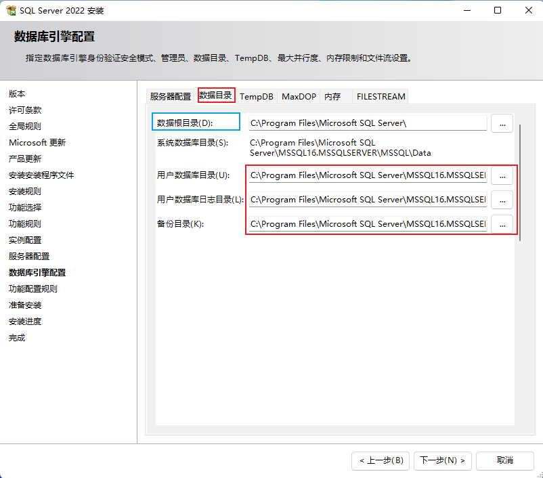The height and width of the screenshot is (478, 543).
Task: Select 产品更新 step in sidebar
Action: pyautogui.click(x=25, y=159)
